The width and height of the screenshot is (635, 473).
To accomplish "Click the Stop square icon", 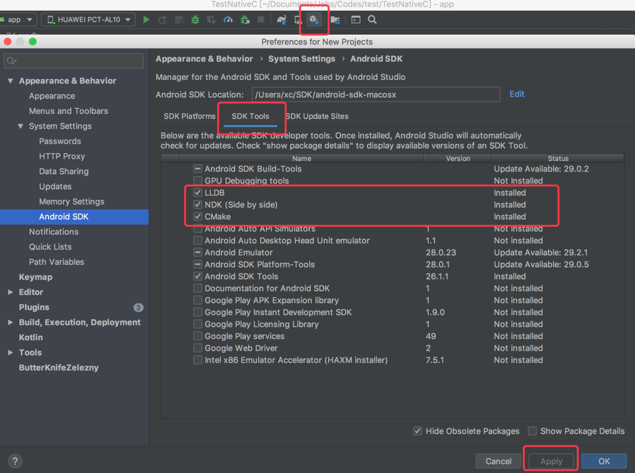I will click(x=261, y=20).
